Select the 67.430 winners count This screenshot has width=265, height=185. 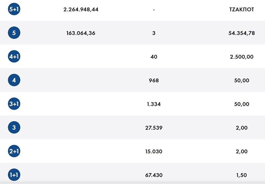click(154, 175)
